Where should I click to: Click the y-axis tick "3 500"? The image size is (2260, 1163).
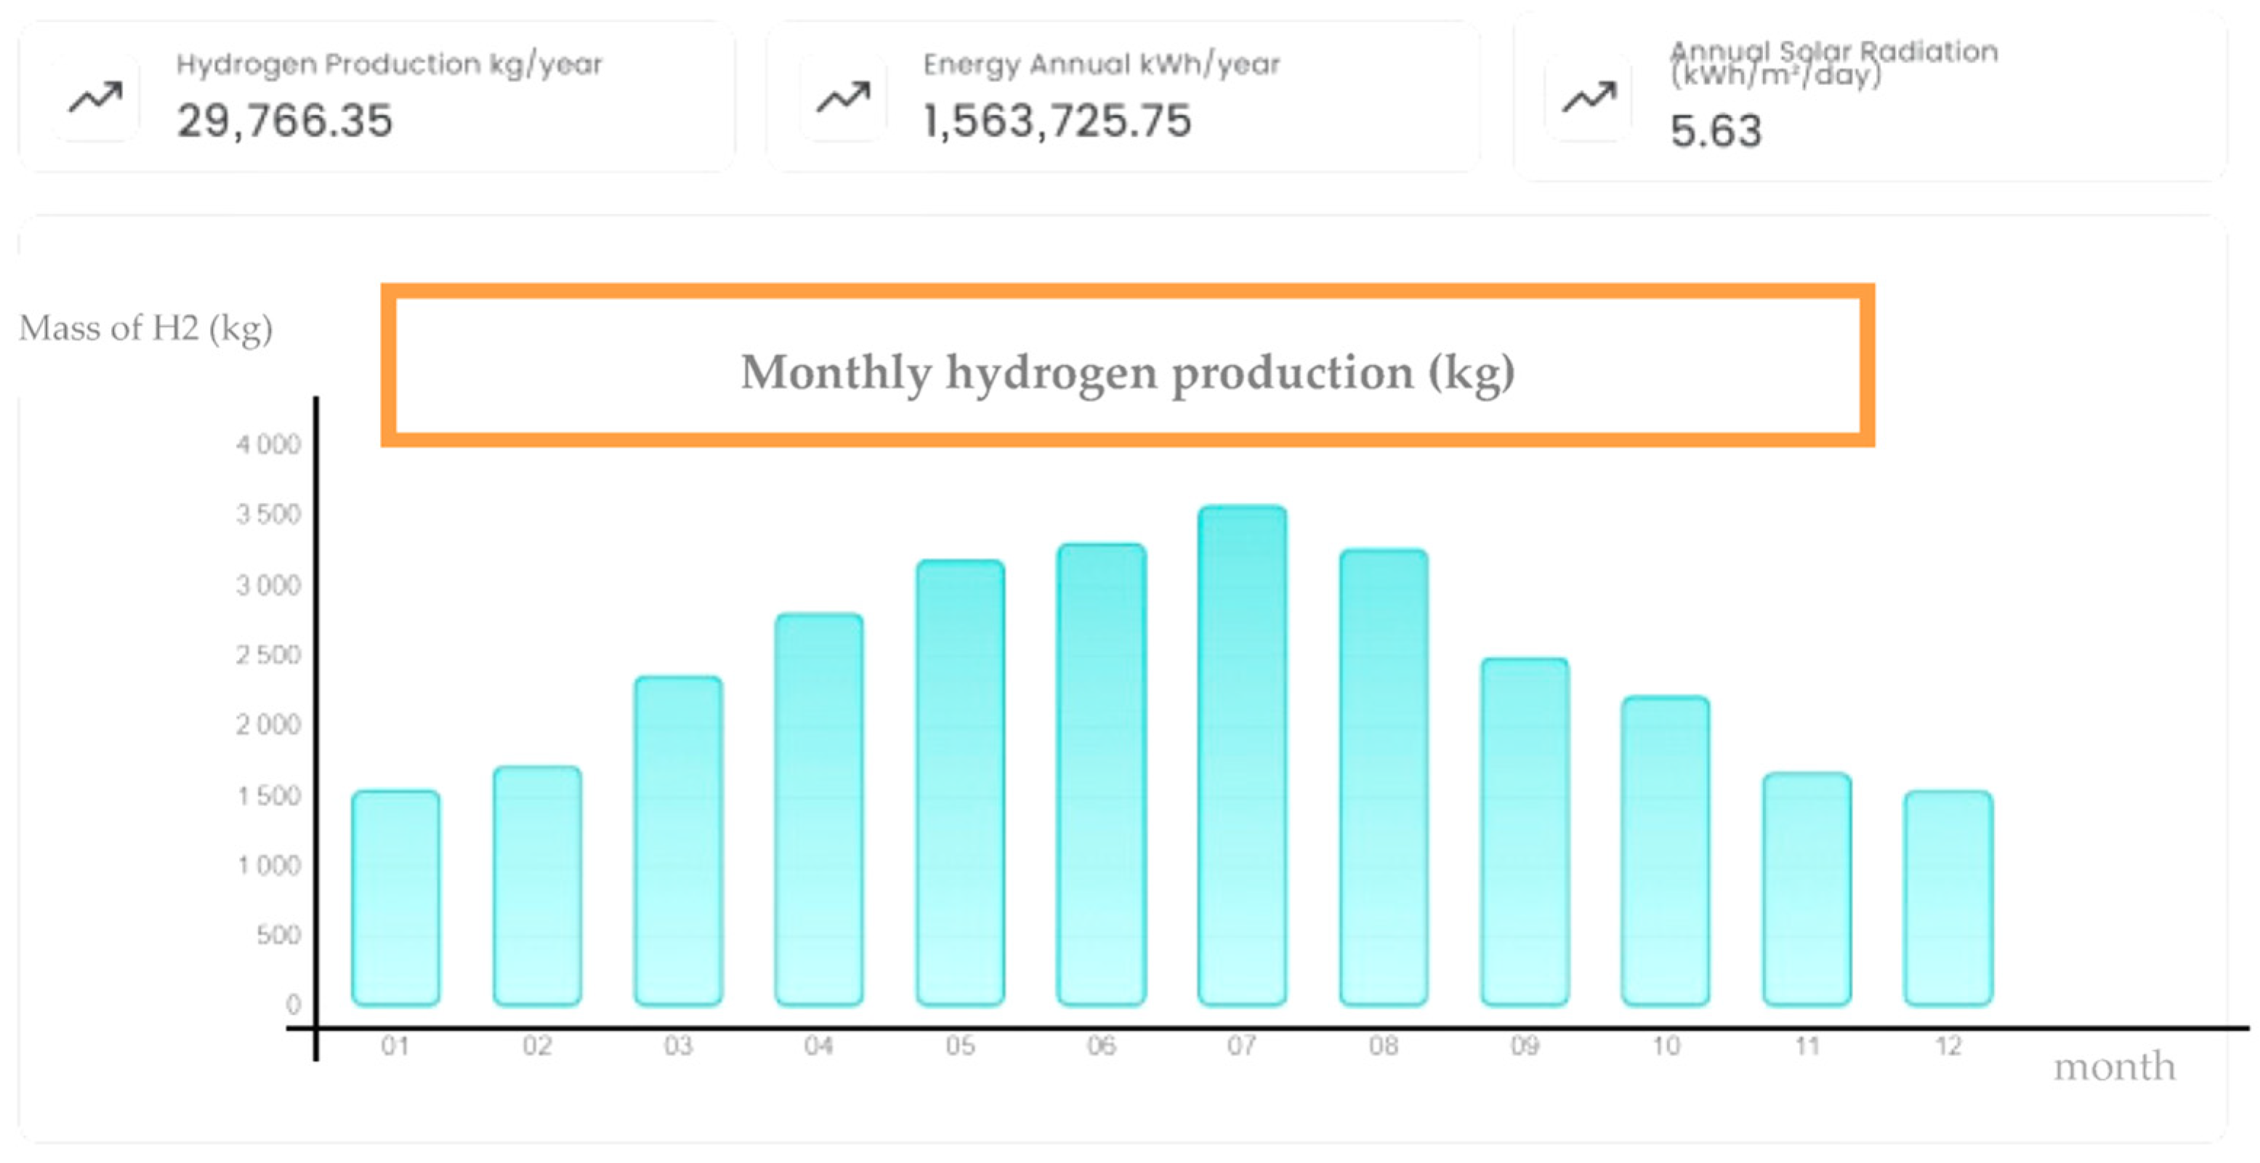point(268,515)
